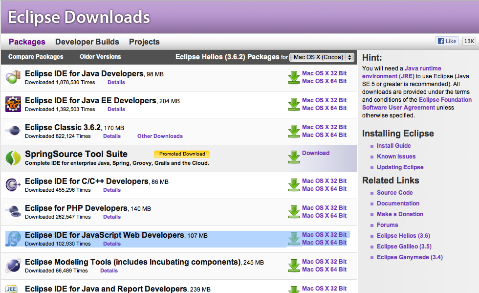Open Details for JavaScript Web Developers
Image resolution: width=479 pixels, height=293 pixels.
point(112,244)
